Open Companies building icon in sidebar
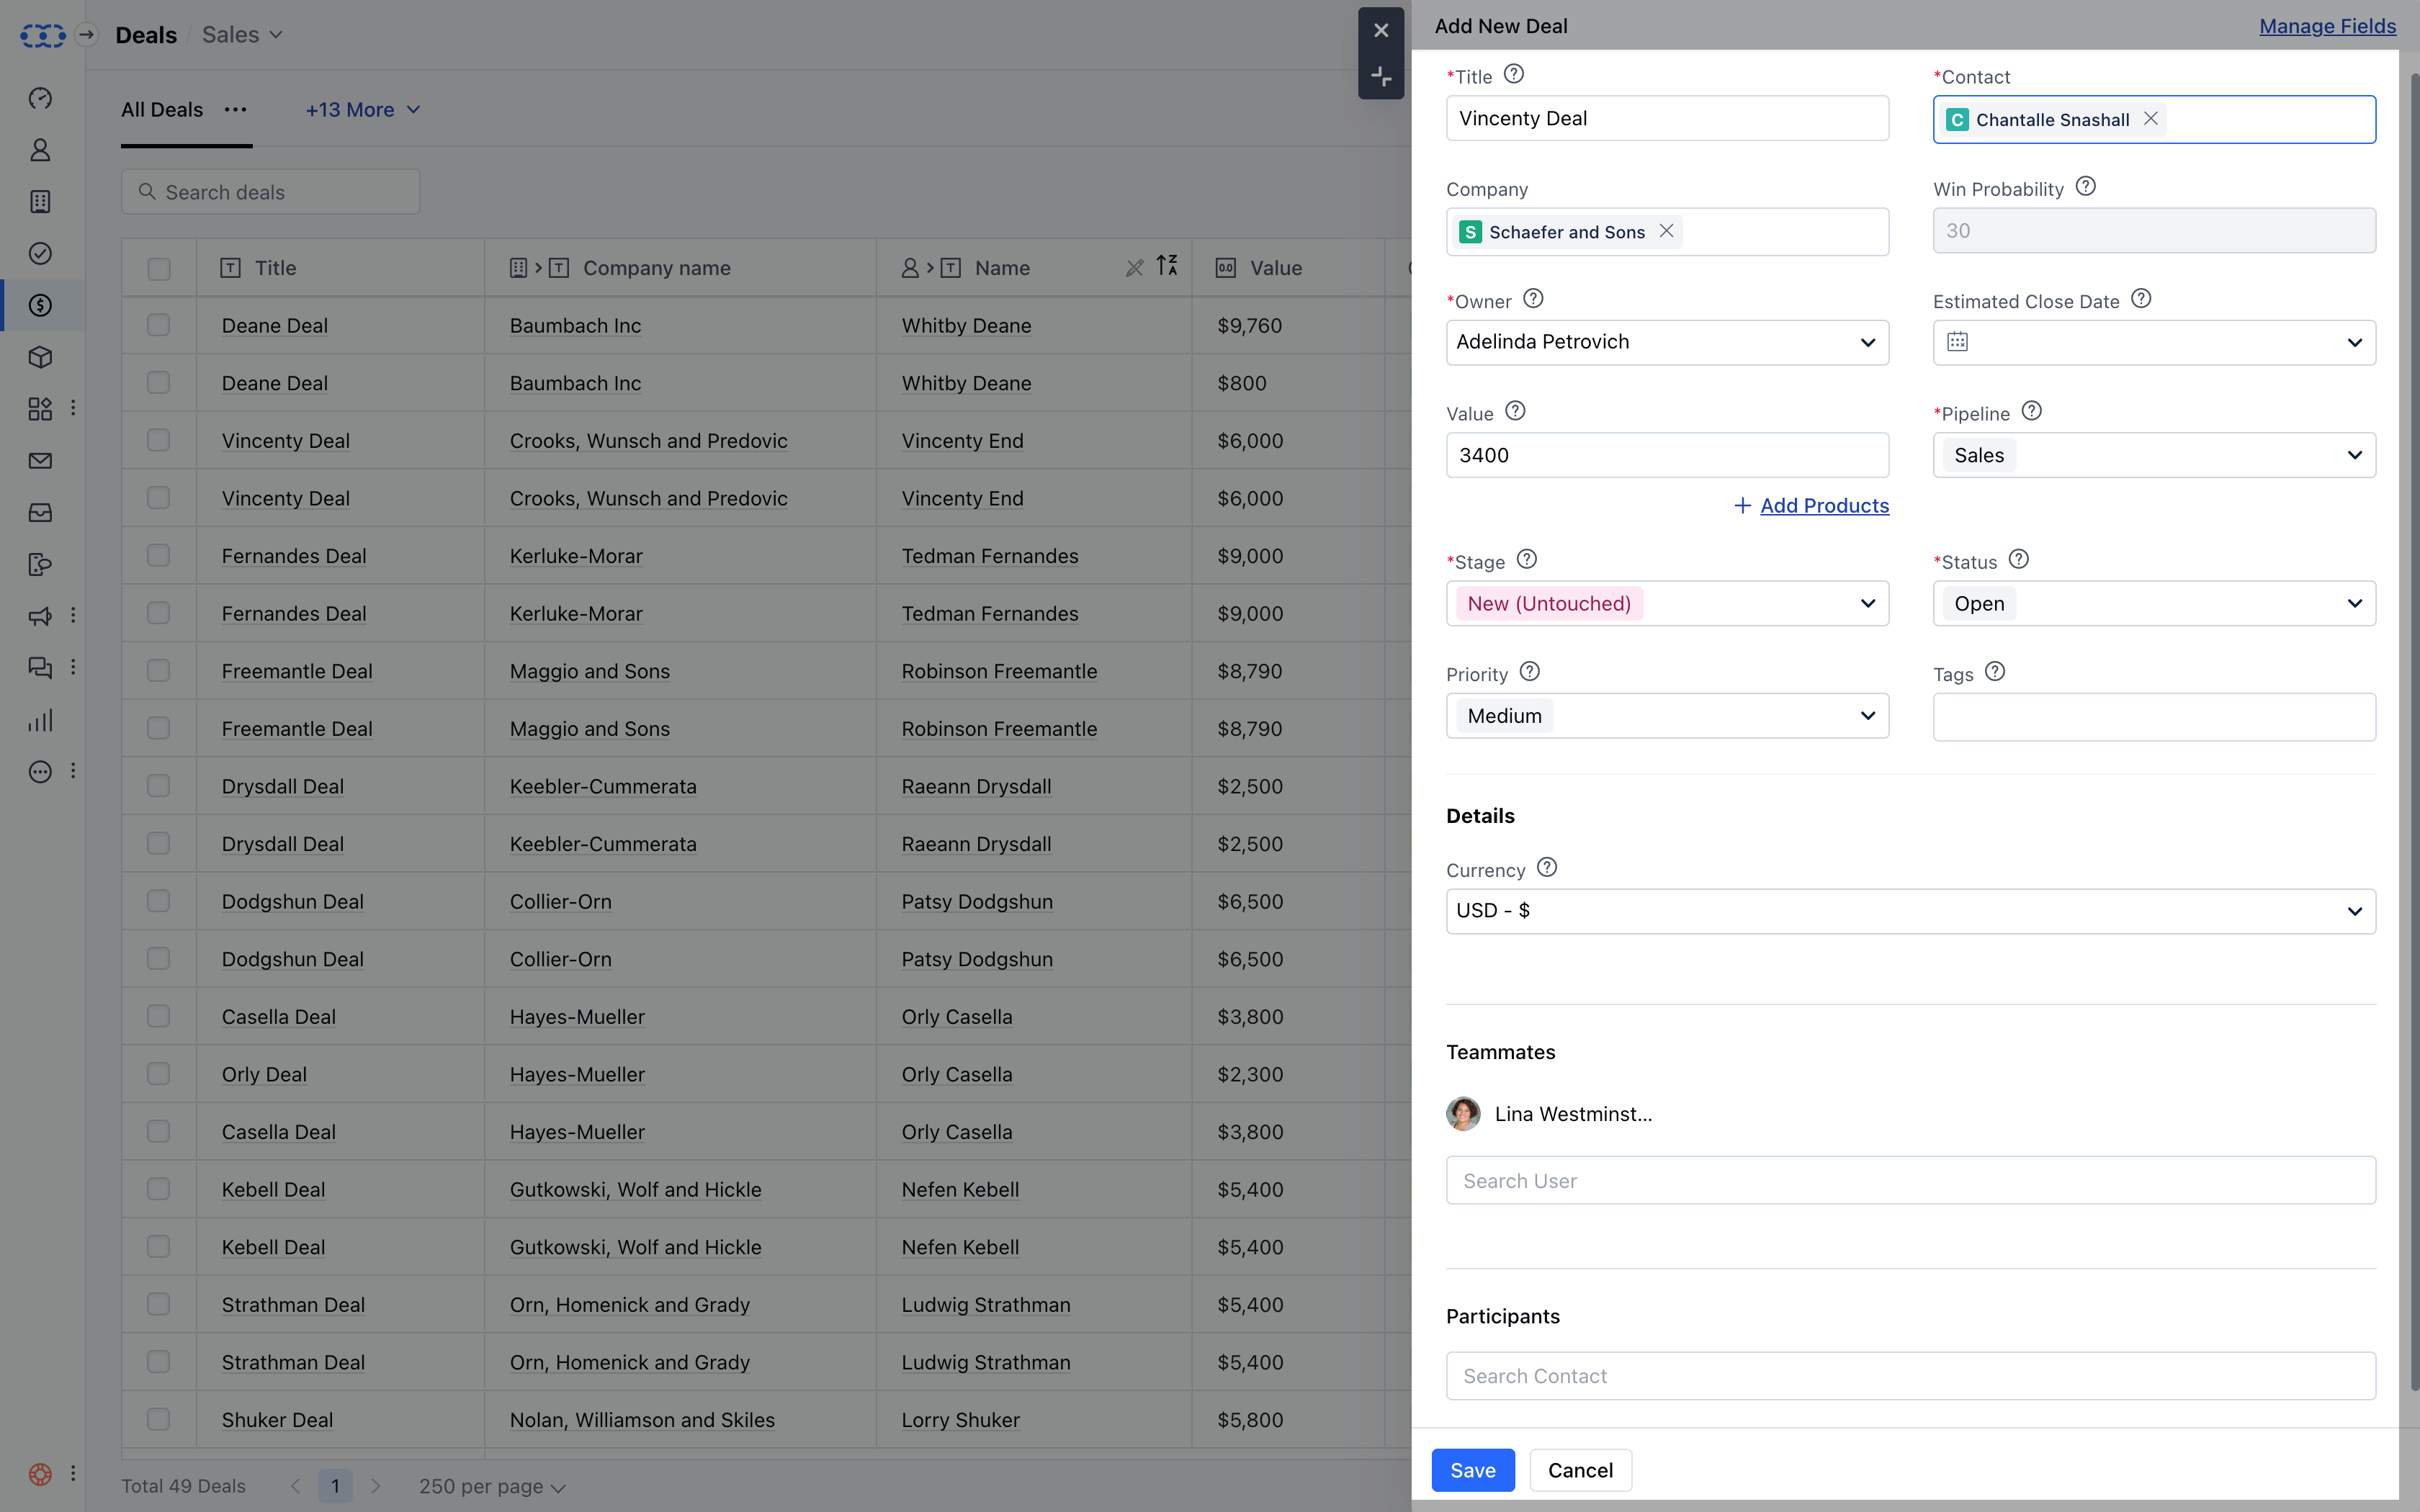 40,202
